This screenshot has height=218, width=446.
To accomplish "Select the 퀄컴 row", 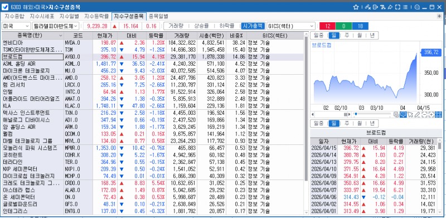I will pos(152,133).
